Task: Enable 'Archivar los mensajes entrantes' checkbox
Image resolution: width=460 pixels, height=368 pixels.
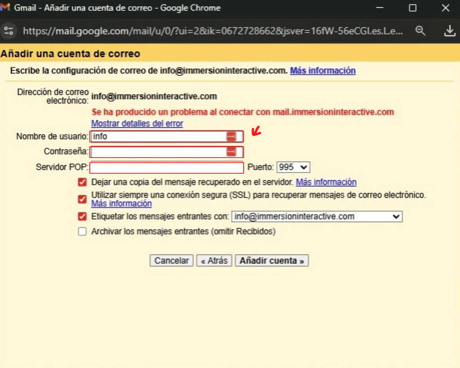Action: [82, 232]
